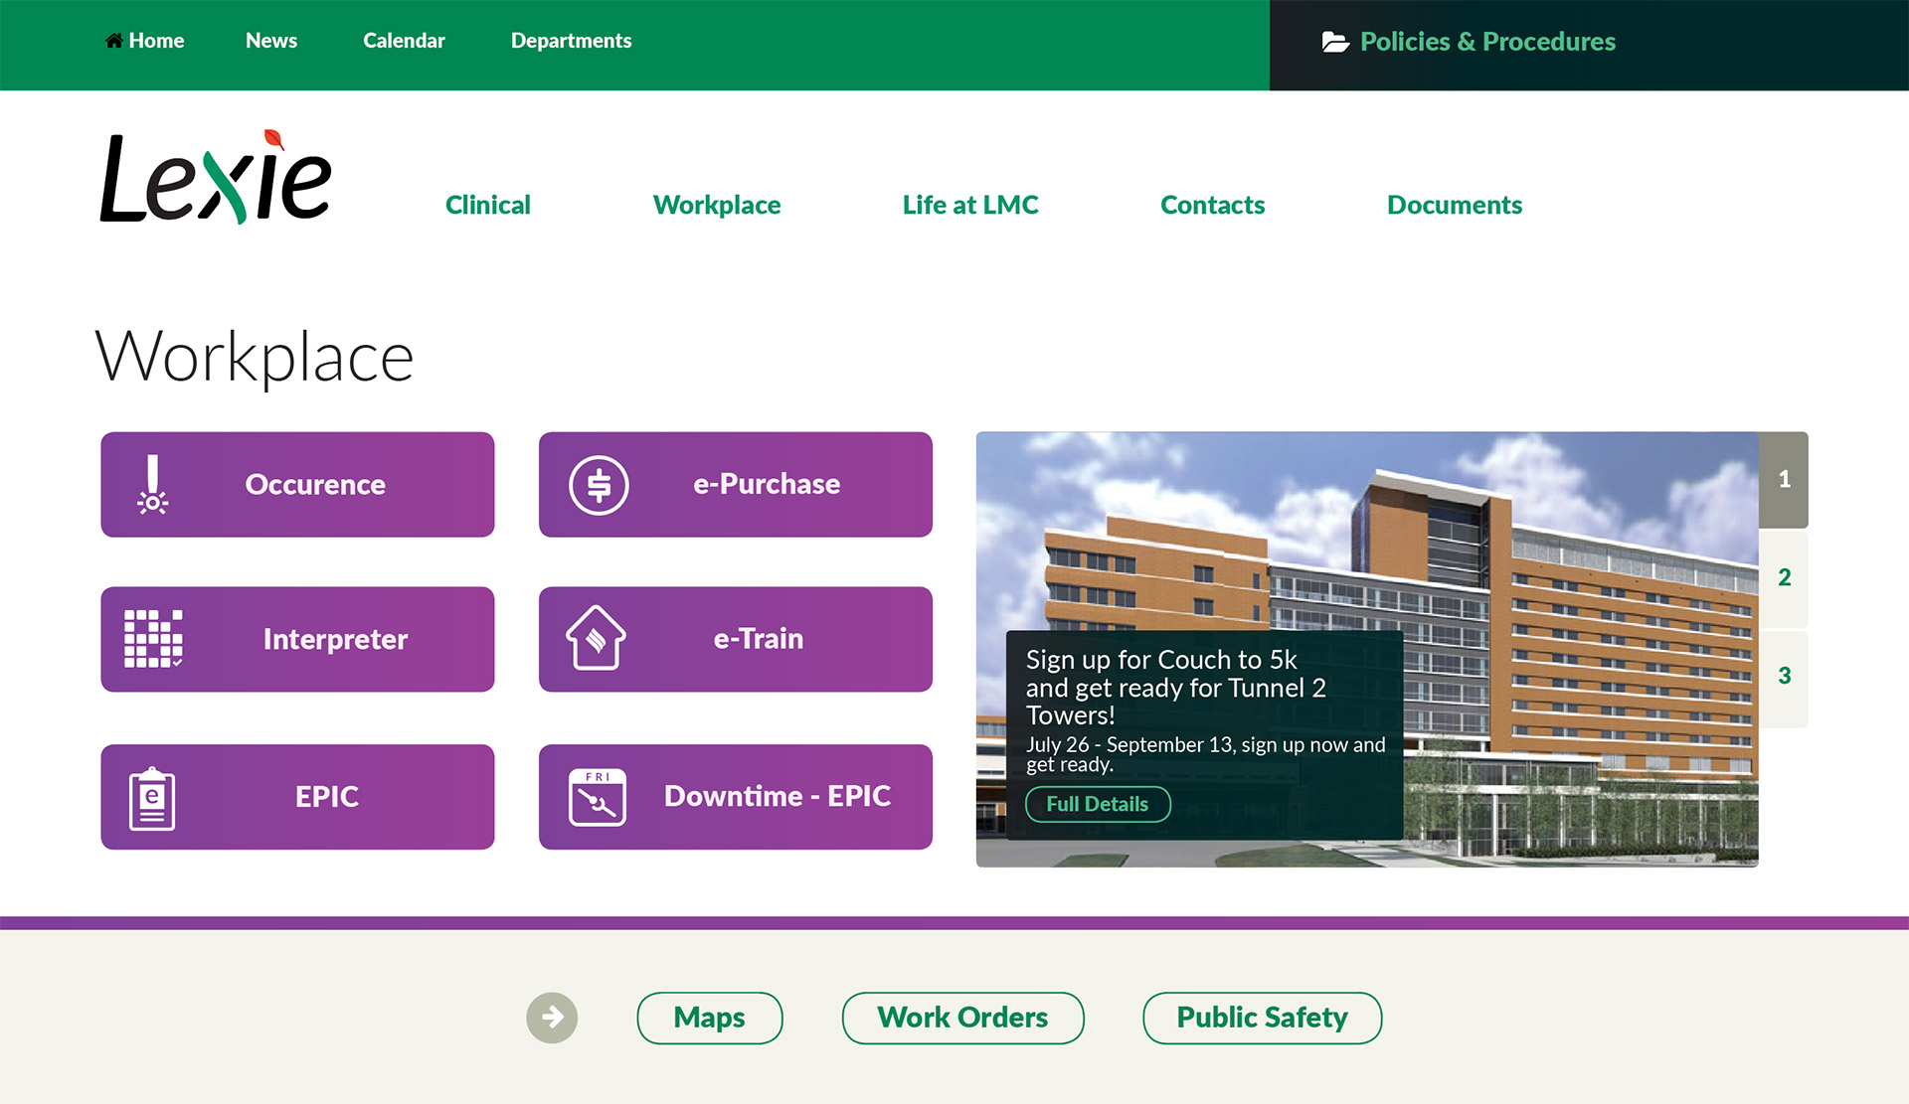
Task: Navigate to the Documents section
Action: (1454, 204)
